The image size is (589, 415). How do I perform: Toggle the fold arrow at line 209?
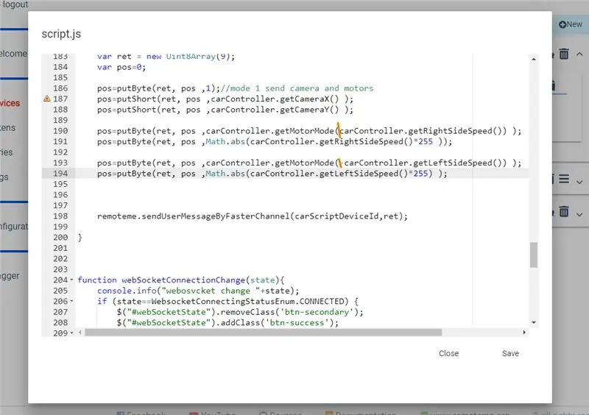click(x=71, y=333)
